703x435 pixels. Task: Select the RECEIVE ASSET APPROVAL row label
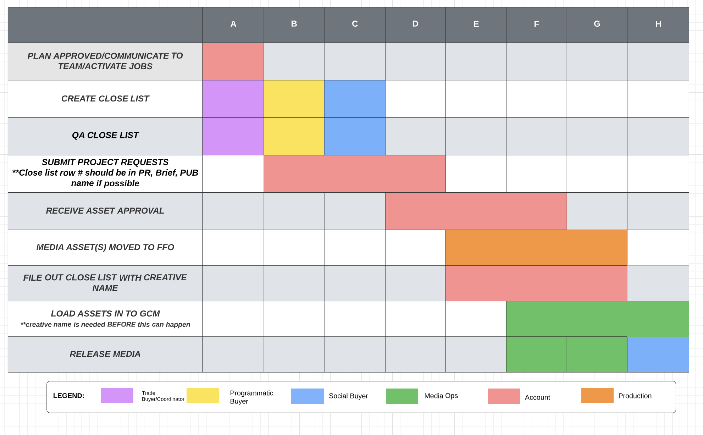(x=105, y=211)
